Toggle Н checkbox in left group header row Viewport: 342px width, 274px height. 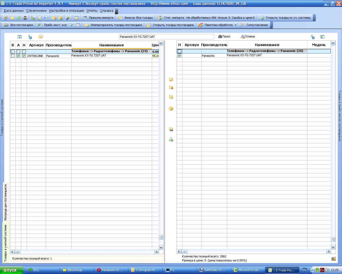24,51
